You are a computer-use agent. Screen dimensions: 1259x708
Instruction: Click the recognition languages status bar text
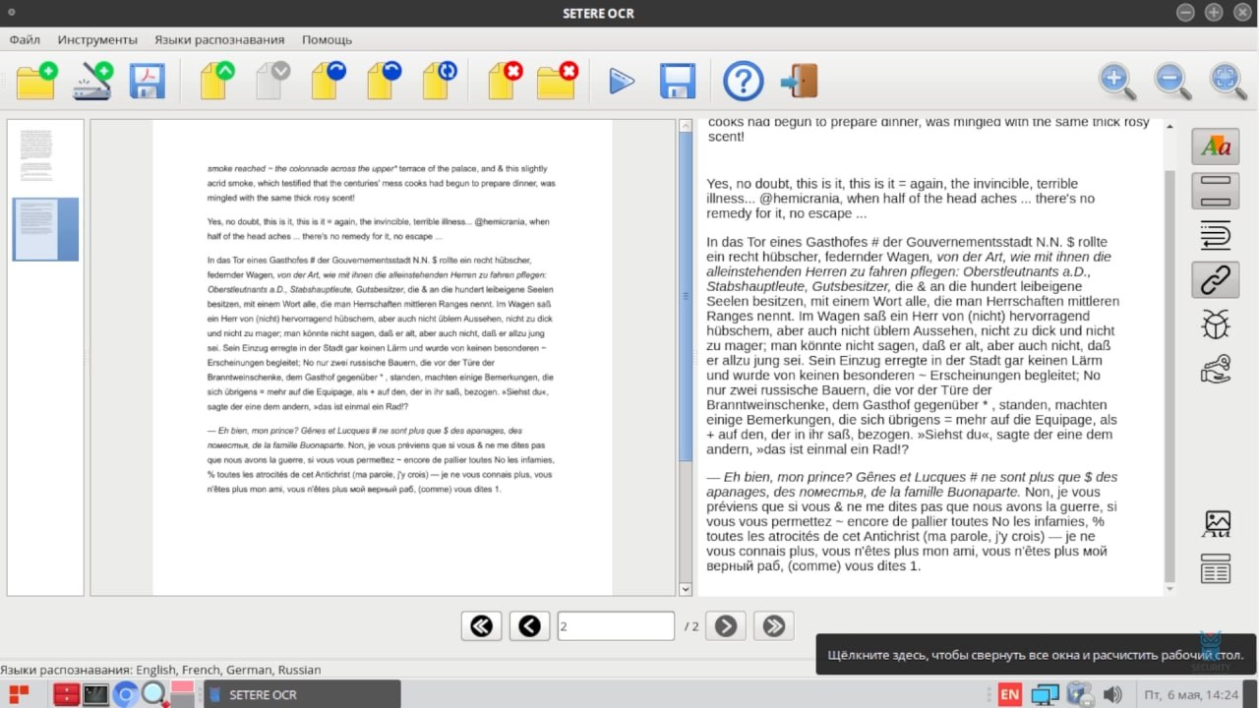point(161,670)
